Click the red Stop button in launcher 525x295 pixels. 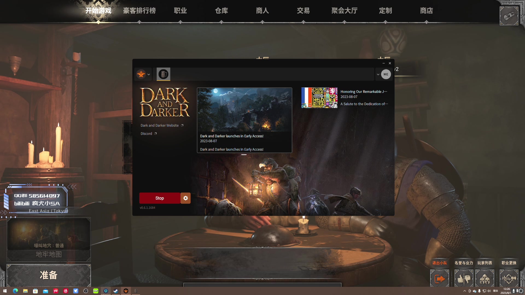point(160,198)
